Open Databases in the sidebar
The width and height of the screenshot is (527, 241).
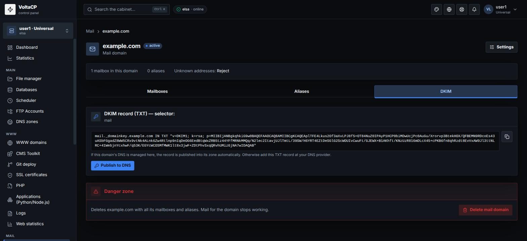click(36, 90)
